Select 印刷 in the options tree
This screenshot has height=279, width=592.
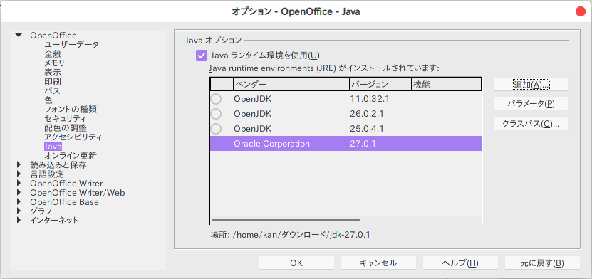(x=53, y=82)
